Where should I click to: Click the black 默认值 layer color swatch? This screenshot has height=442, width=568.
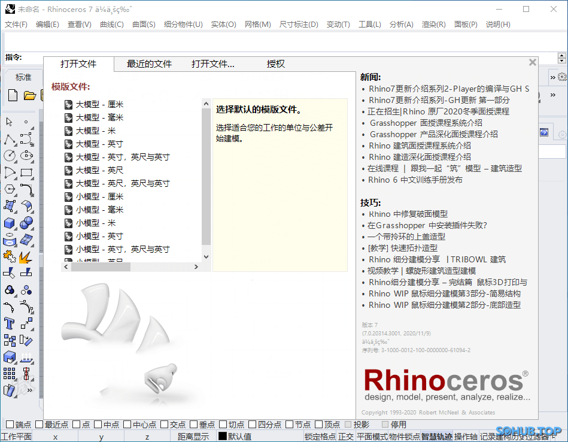[223, 436]
